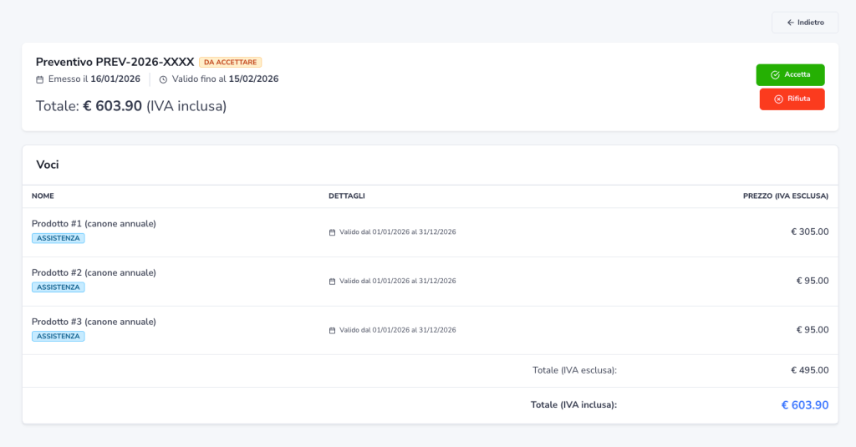Go back using the Indietro button
Viewport: 856px width, 447px height.
pyautogui.click(x=804, y=23)
